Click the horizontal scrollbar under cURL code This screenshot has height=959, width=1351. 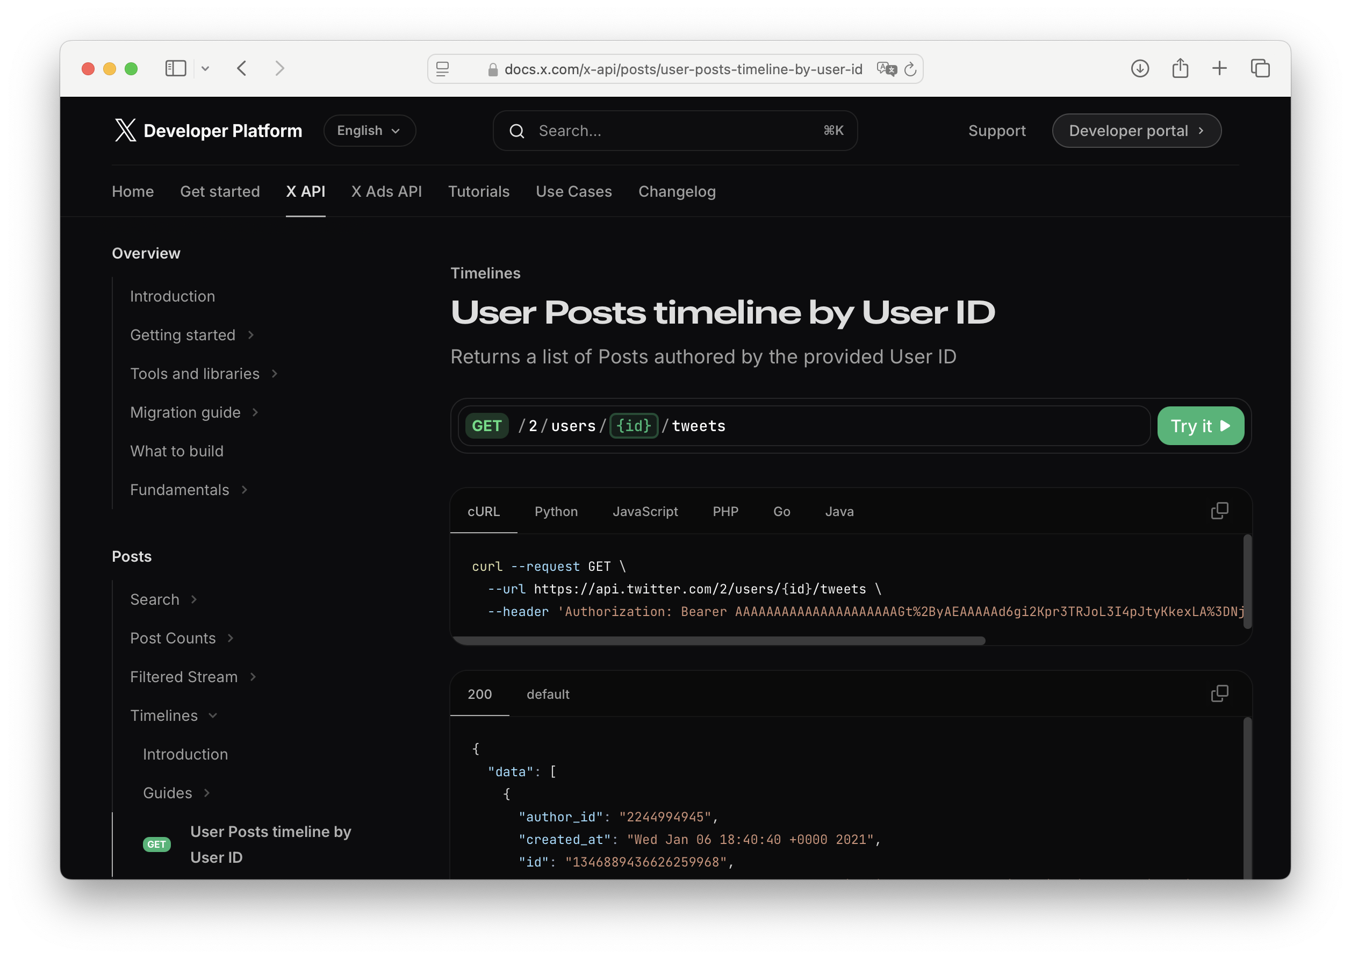(x=718, y=641)
